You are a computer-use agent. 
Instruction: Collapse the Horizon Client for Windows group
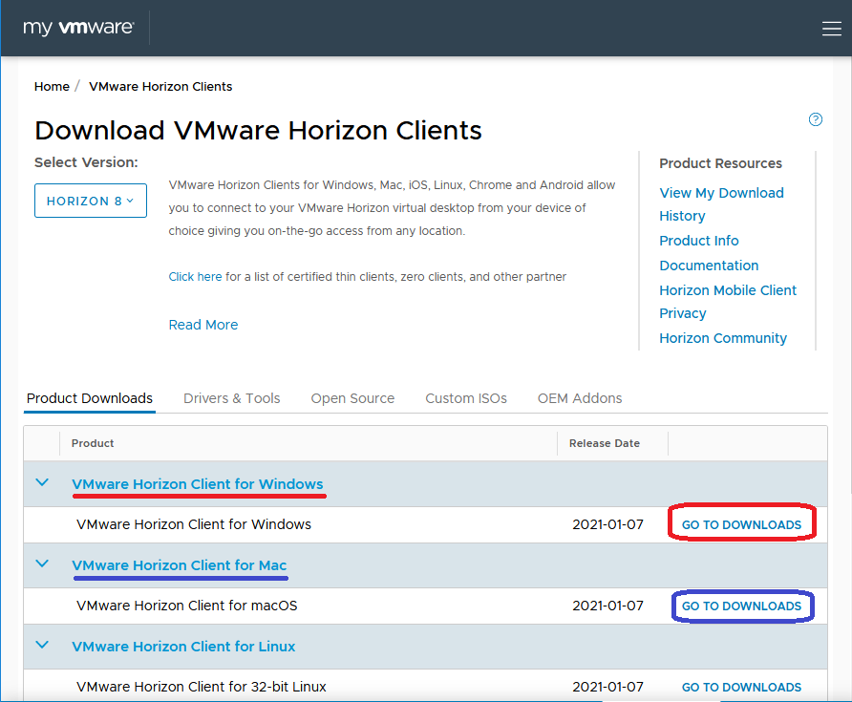pos(42,482)
